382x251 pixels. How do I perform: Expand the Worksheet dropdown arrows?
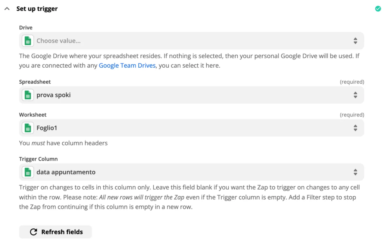click(355, 128)
